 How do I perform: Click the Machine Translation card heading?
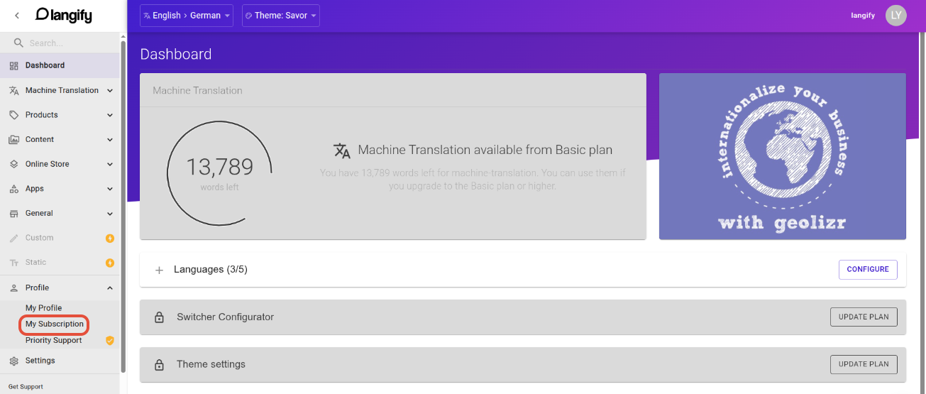pos(197,91)
